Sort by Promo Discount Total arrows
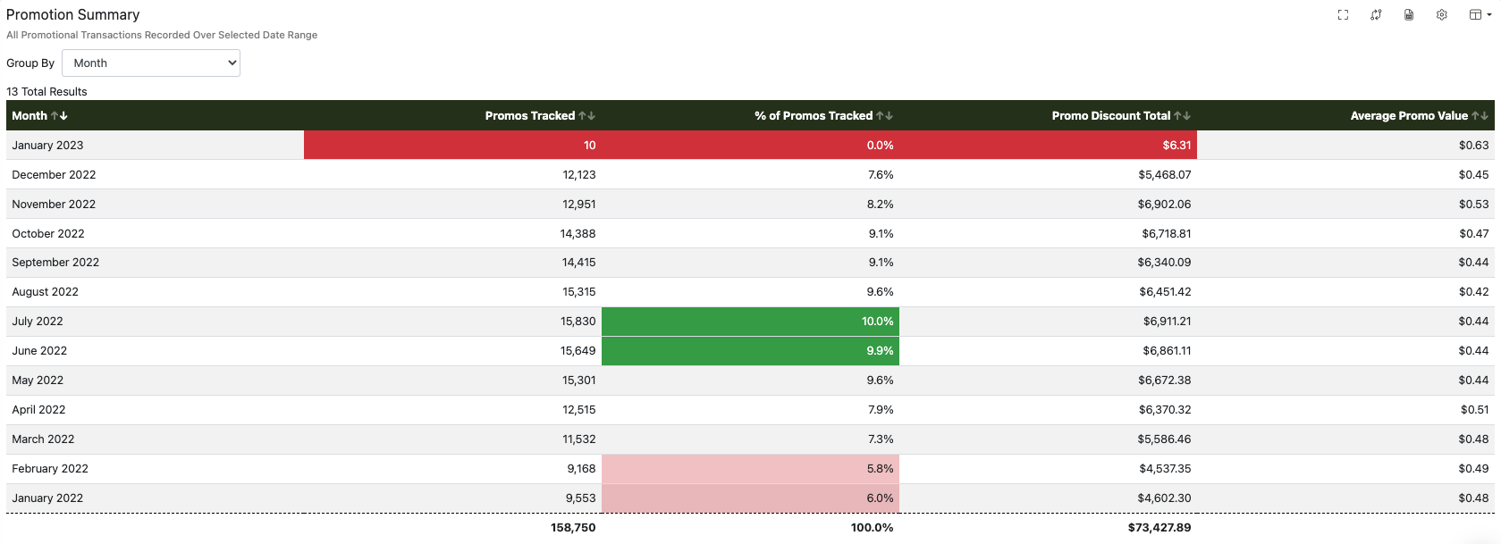The image size is (1501, 544). point(1182,116)
